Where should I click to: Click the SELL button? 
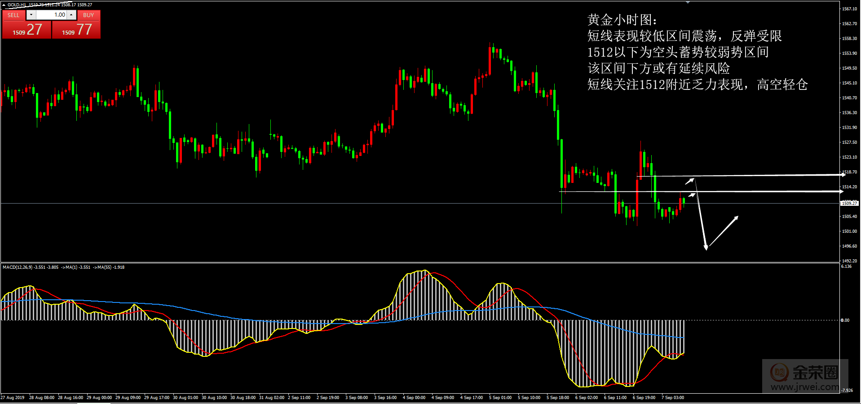[x=13, y=15]
